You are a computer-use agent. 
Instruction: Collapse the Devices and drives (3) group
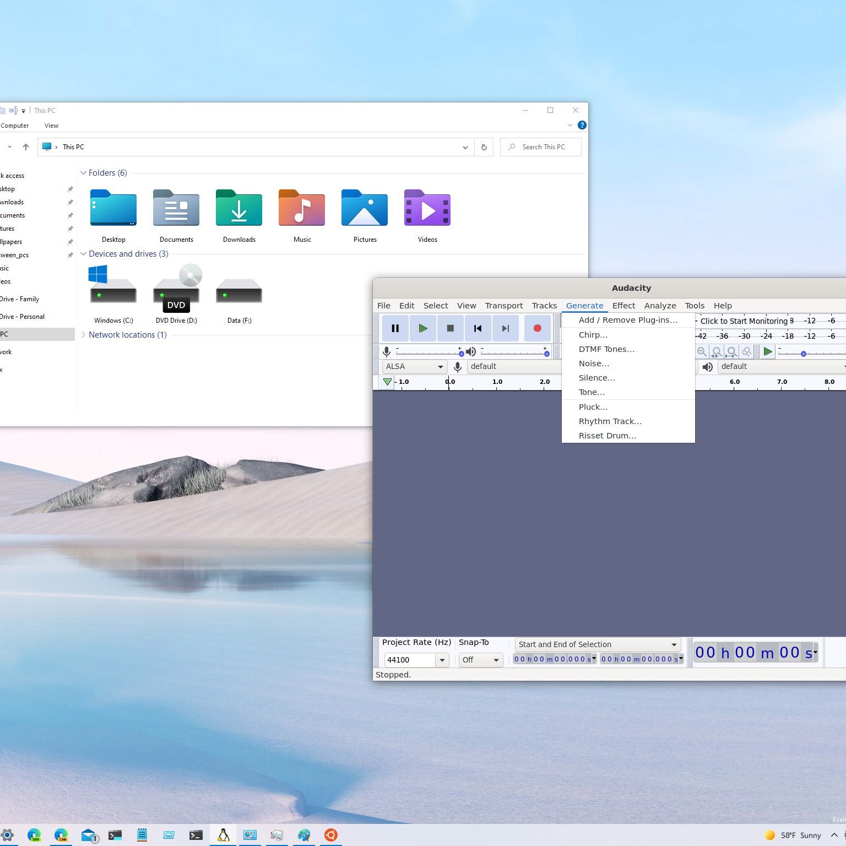(x=84, y=254)
